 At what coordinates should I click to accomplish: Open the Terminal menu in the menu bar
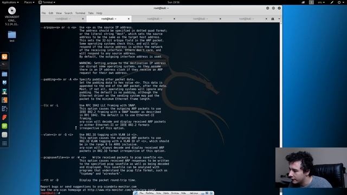80,13
